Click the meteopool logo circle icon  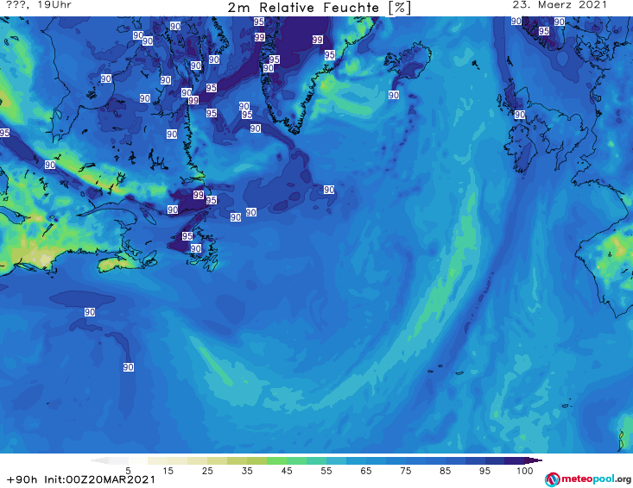[552, 479]
